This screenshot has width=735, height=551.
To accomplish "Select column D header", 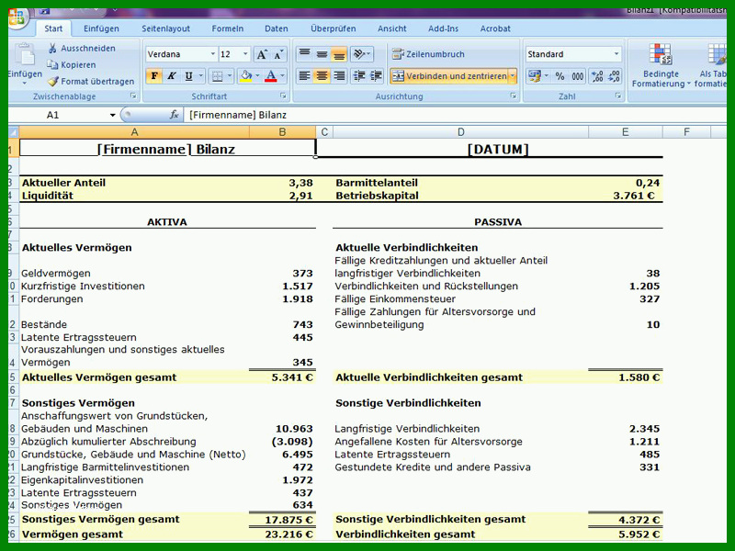I will point(461,132).
